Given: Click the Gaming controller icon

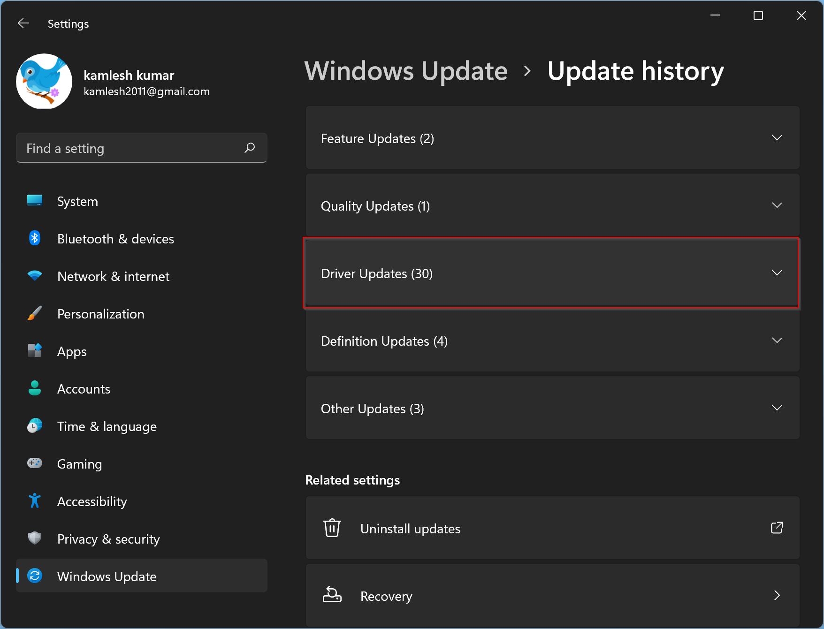Looking at the screenshot, I should click(x=35, y=463).
